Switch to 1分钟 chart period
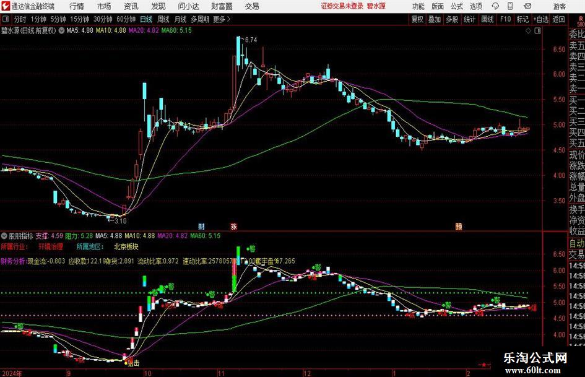The width and height of the screenshot is (585, 377). tap(38, 19)
